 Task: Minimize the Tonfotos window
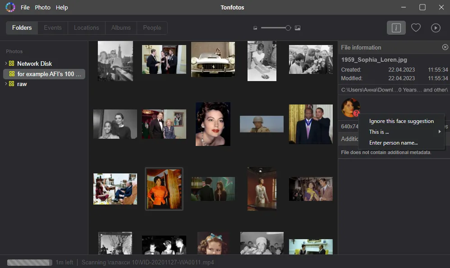point(404,7)
